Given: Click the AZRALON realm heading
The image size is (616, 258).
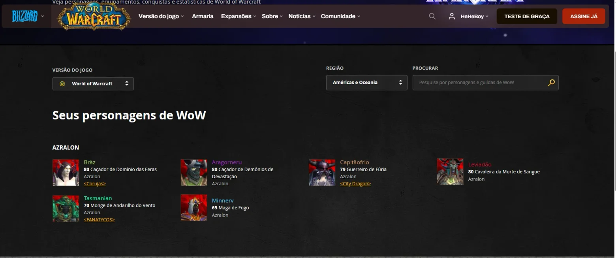Looking at the screenshot, I should [66, 147].
